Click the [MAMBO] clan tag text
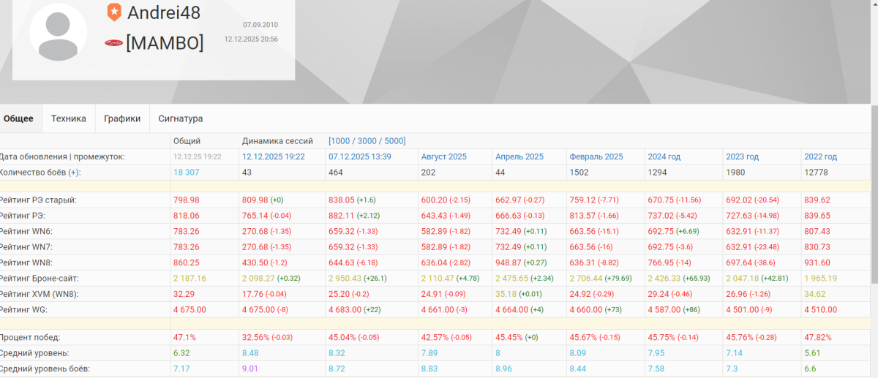 165,43
